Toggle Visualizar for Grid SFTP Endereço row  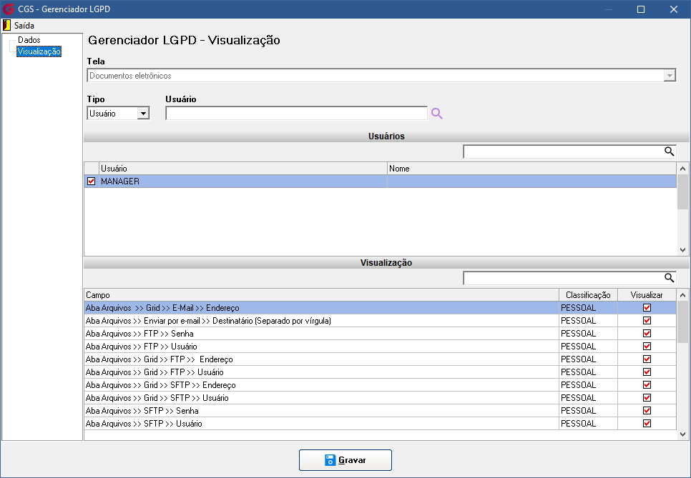[647, 384]
